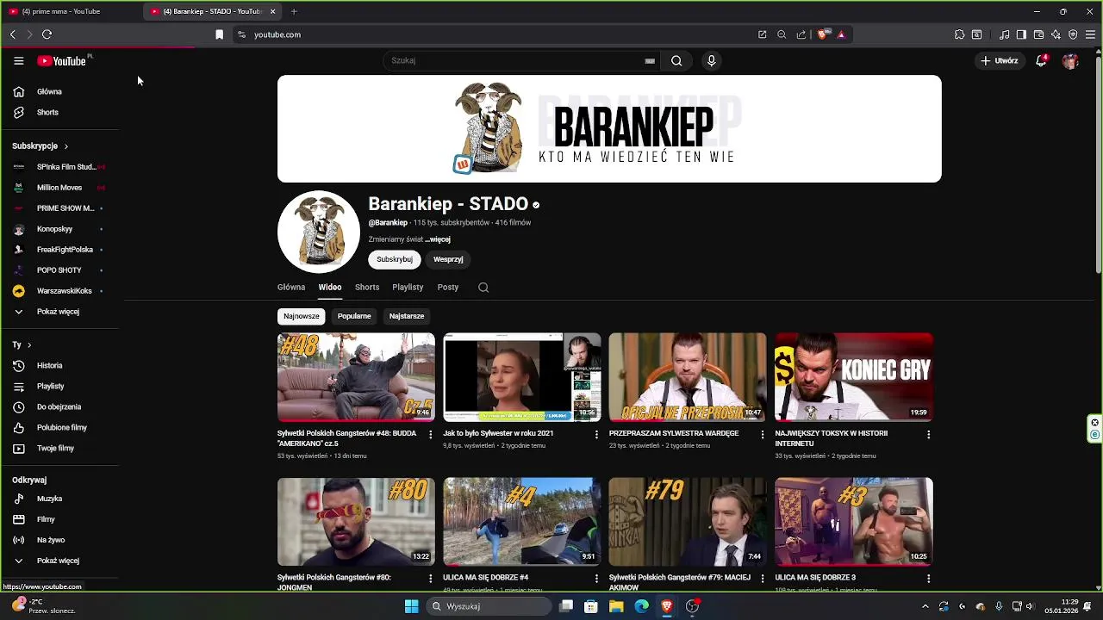Open options for NAJWIĘKSZY TOKSYK video

tap(928, 434)
